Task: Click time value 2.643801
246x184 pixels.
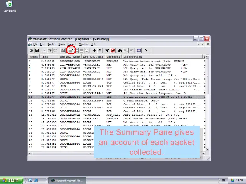Action: 48,61
